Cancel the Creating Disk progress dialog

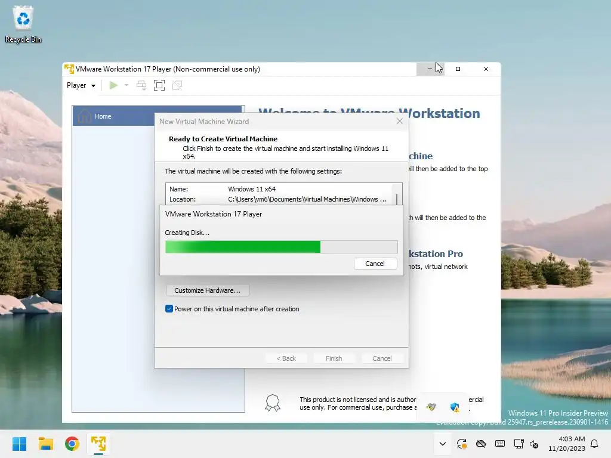point(375,264)
